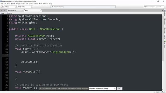The height and width of the screenshot is (93, 166).
Task: Click '// Update is called once per frame'
Action: pyautogui.click(x=41, y=85)
